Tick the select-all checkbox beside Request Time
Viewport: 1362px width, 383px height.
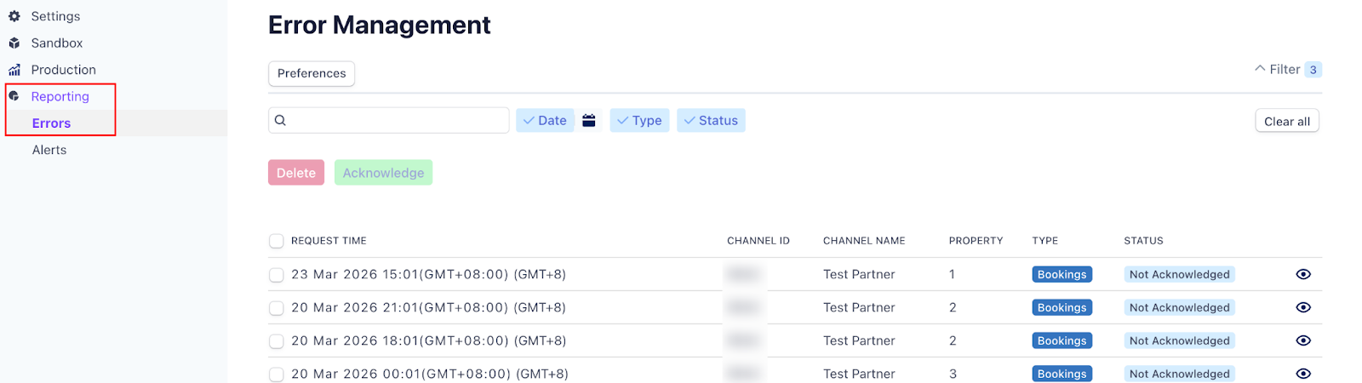coord(277,241)
